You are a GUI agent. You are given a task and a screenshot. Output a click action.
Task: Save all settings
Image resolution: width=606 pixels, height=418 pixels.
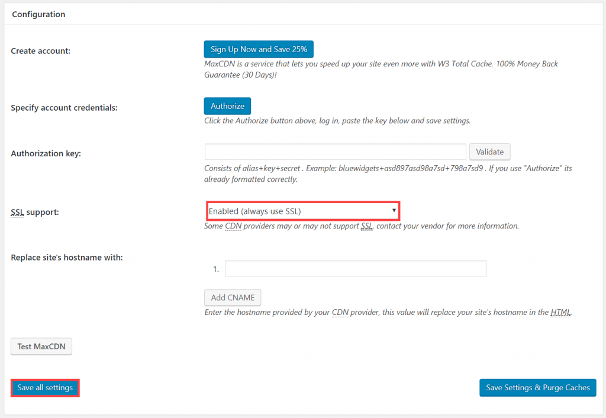click(45, 388)
